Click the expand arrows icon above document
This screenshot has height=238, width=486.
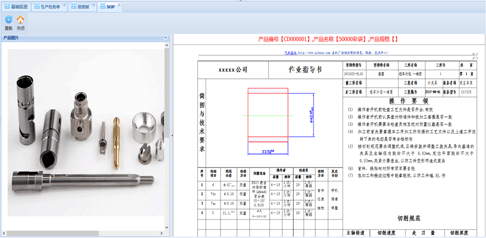pyautogui.click(x=475, y=56)
